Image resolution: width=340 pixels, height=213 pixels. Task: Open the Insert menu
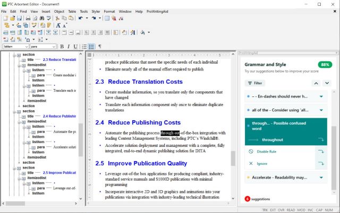coord(46,12)
